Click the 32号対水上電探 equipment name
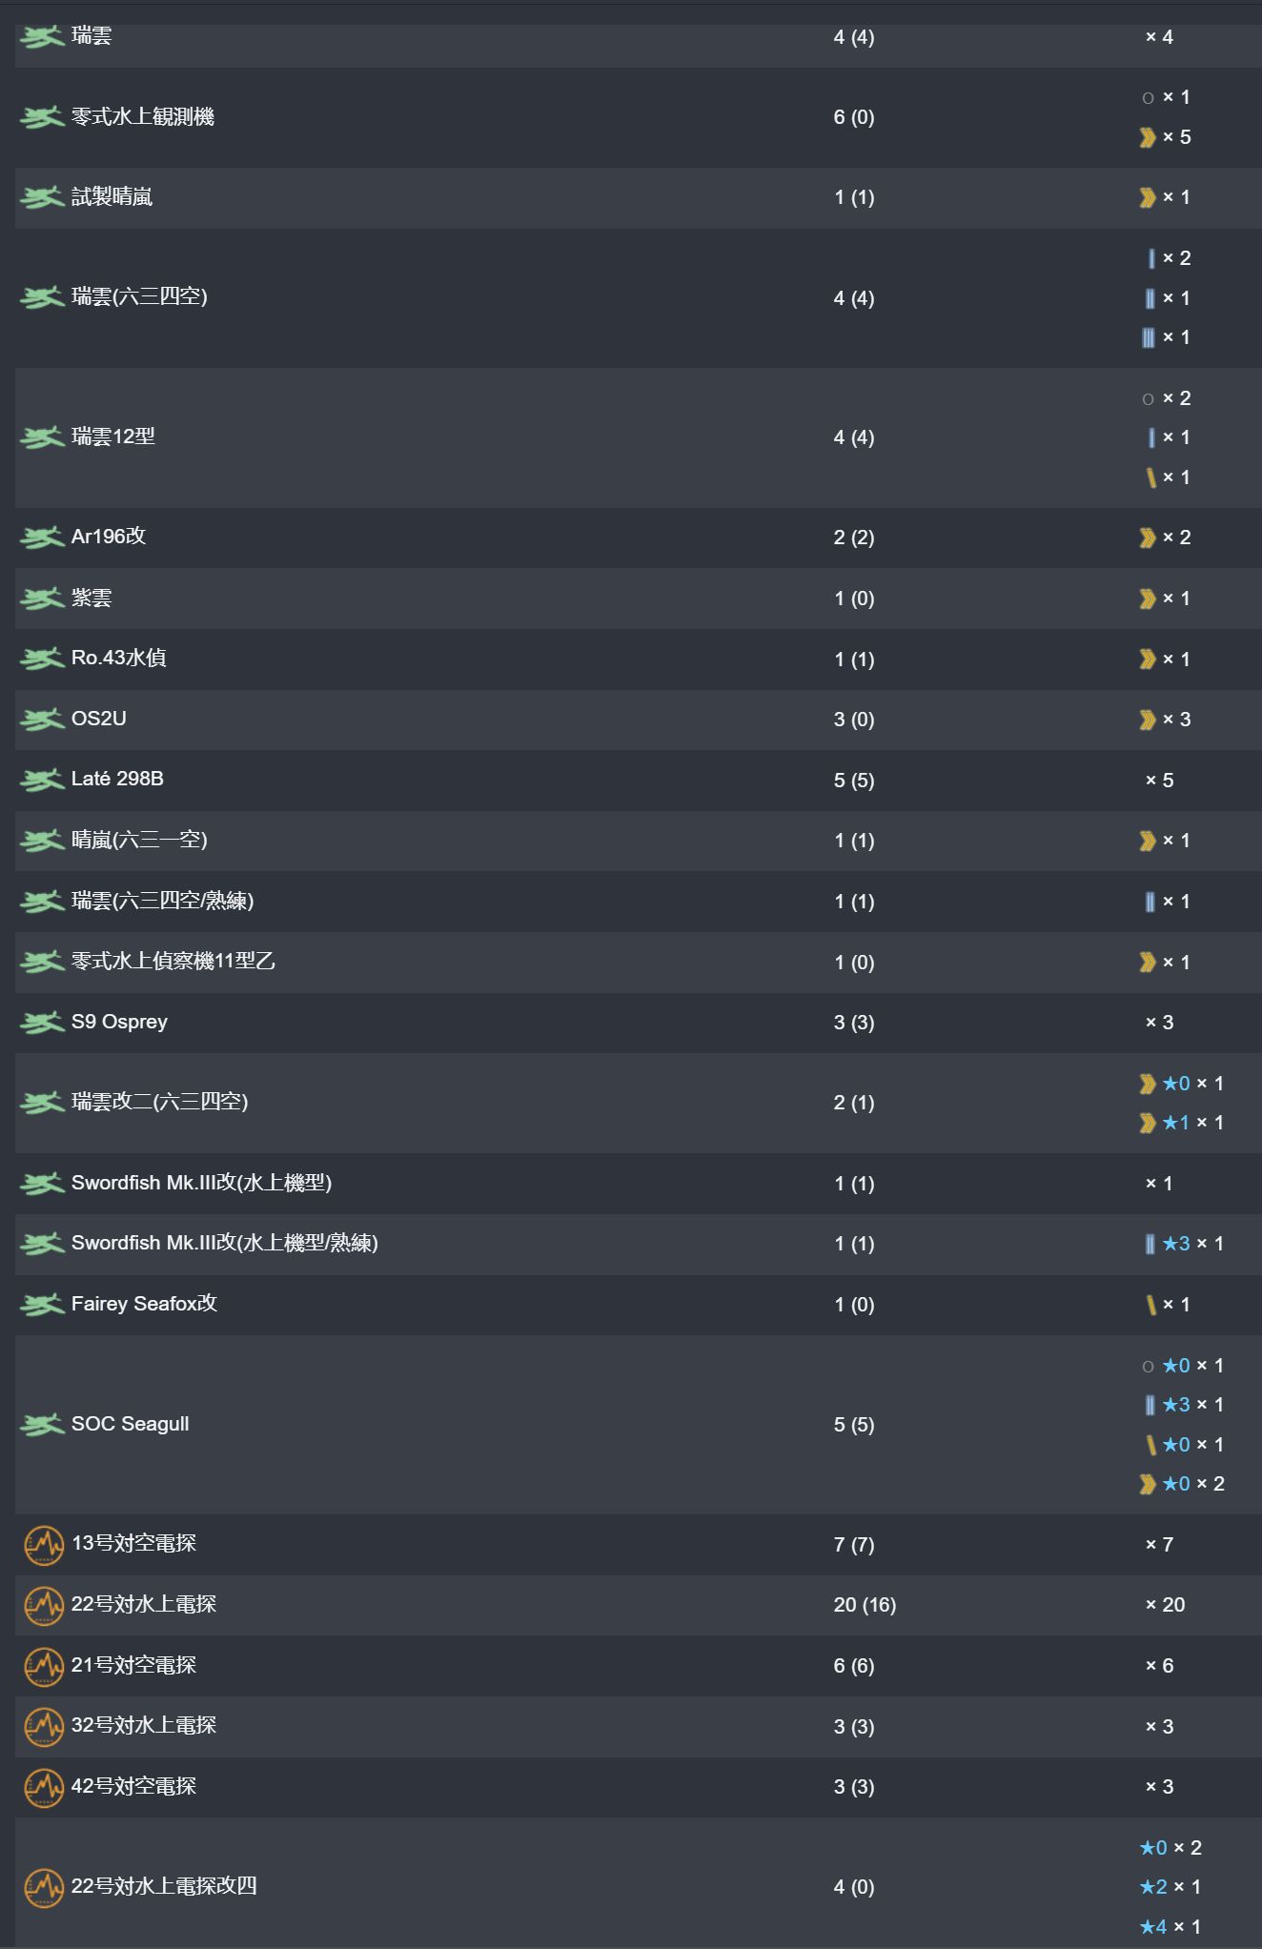This screenshot has height=1949, width=1262. point(144,1725)
